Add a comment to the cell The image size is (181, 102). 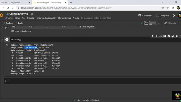165,36
